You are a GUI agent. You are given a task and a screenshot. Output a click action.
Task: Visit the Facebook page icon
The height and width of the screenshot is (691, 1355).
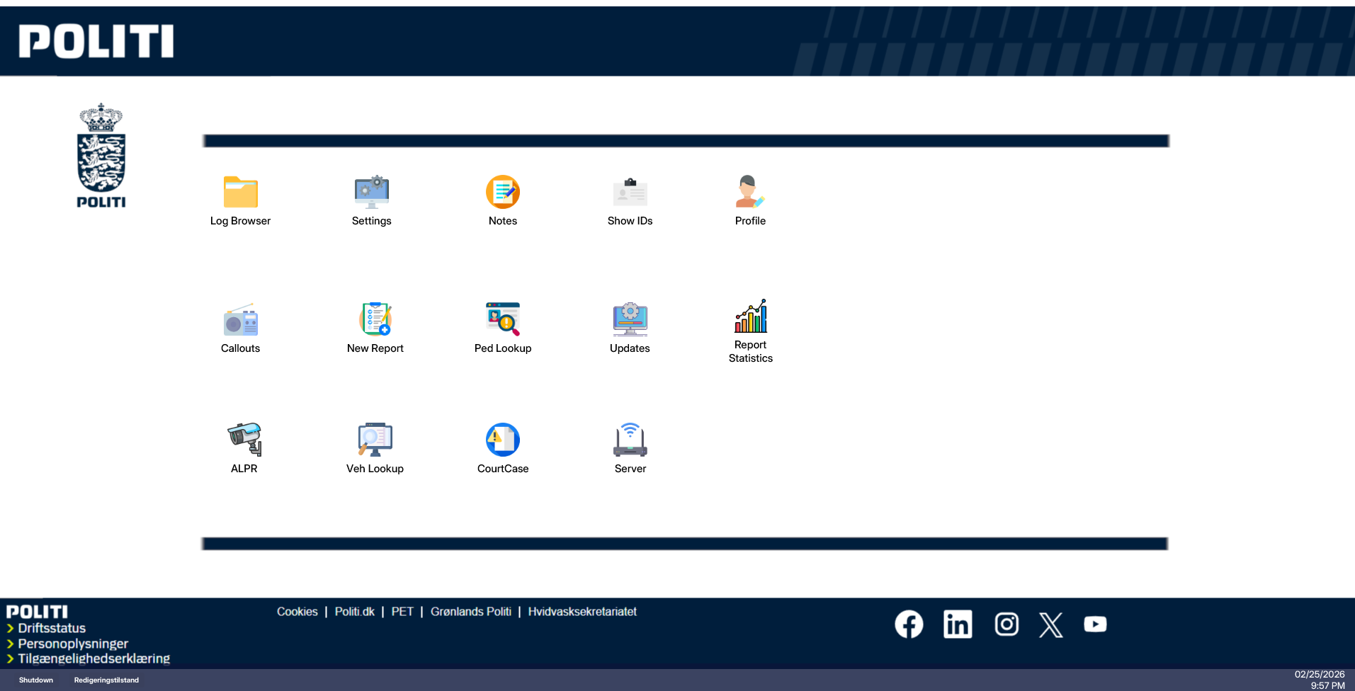pos(909,624)
